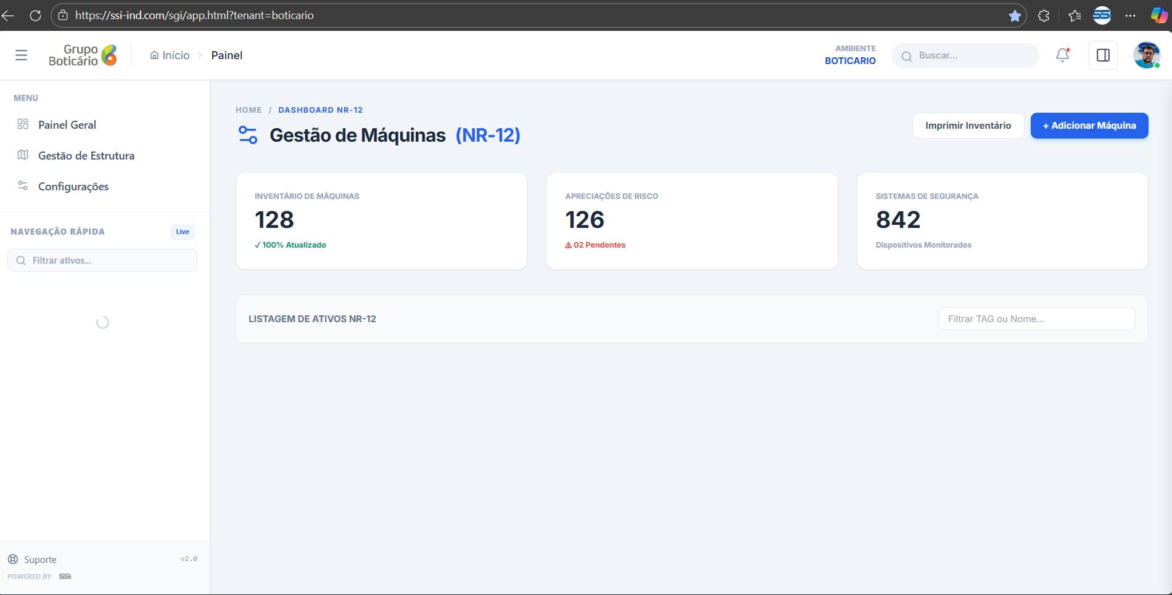Click the DASHBOARD NR-12 breadcrumb
The width and height of the screenshot is (1172, 595).
[x=320, y=110]
